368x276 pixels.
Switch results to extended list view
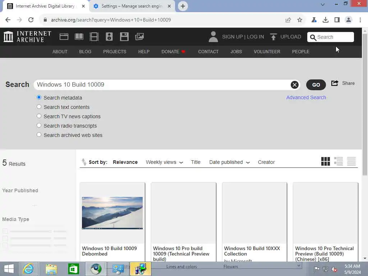(339, 161)
